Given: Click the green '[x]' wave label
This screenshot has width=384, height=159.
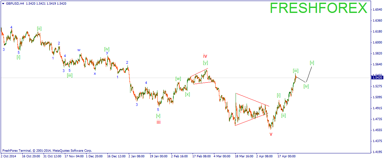Looking at the screenshot, I should point(188,94).
